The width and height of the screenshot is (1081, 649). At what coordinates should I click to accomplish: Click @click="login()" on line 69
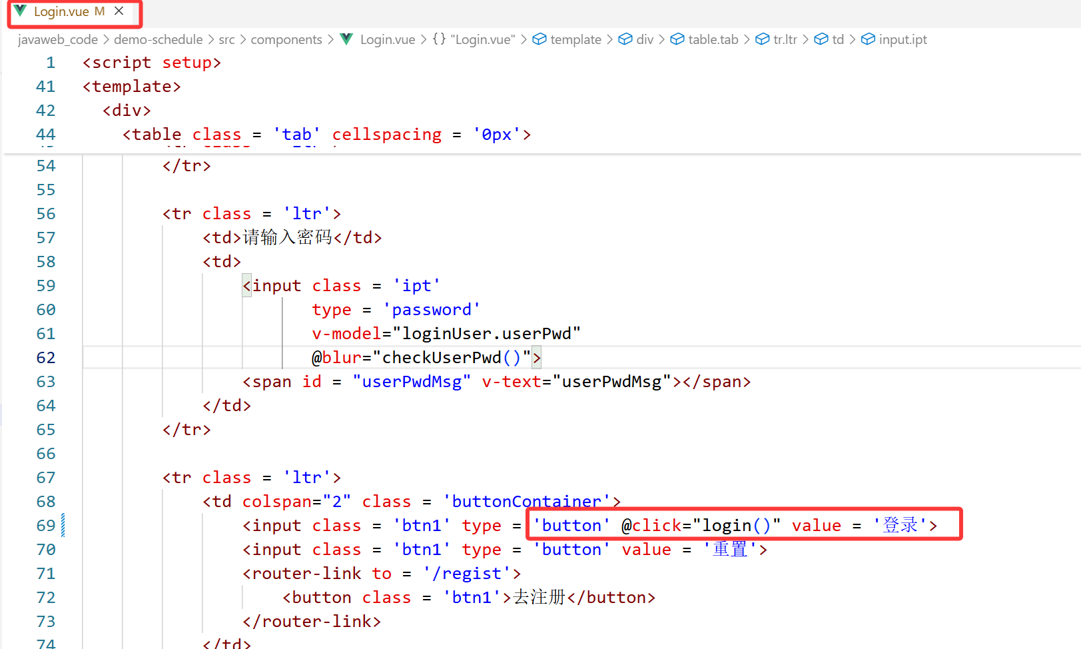(x=701, y=526)
